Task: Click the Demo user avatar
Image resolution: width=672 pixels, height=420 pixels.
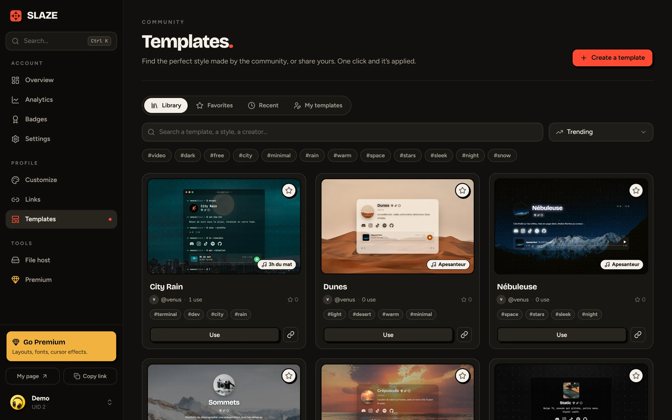Action: tap(18, 402)
